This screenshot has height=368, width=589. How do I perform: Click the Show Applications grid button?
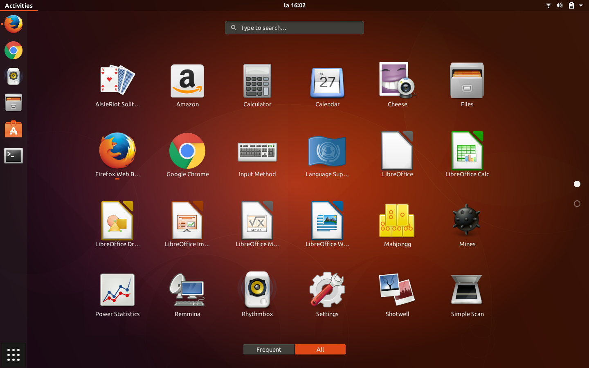(13, 355)
